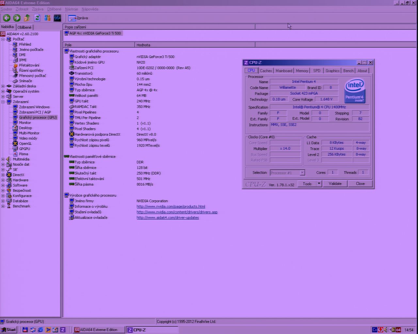
Task: Click the Pole column header
Action: [x=99, y=45]
